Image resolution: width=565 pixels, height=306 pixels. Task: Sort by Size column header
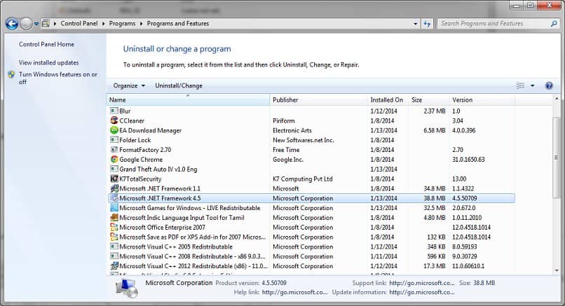pyautogui.click(x=429, y=99)
